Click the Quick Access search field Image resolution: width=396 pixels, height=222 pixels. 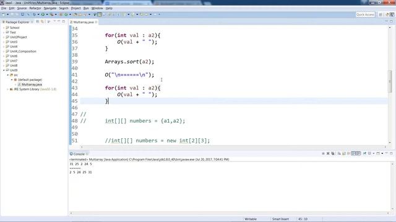[x=365, y=15]
